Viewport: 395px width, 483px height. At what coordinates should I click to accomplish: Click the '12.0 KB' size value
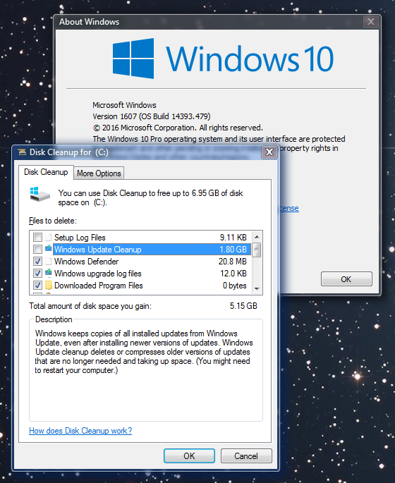coord(233,274)
